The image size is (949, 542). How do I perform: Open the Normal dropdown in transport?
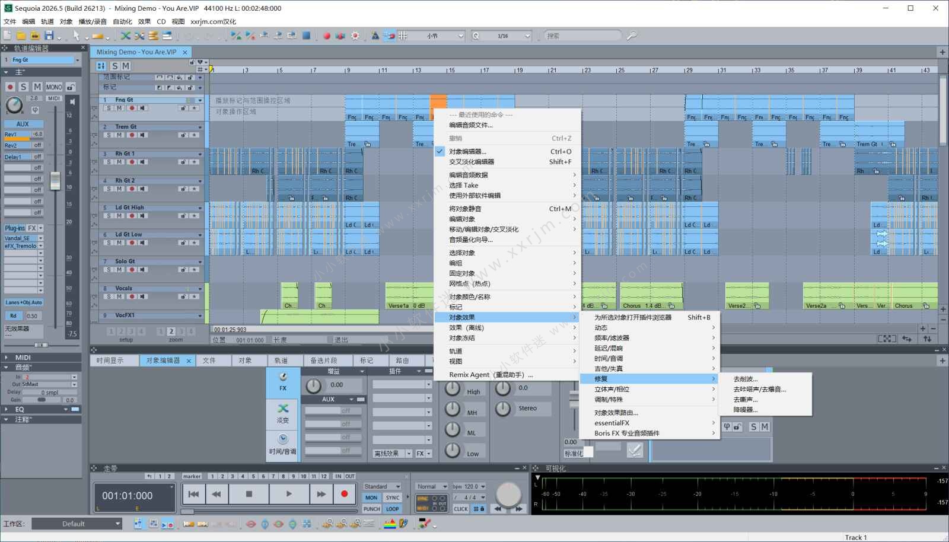(x=432, y=486)
